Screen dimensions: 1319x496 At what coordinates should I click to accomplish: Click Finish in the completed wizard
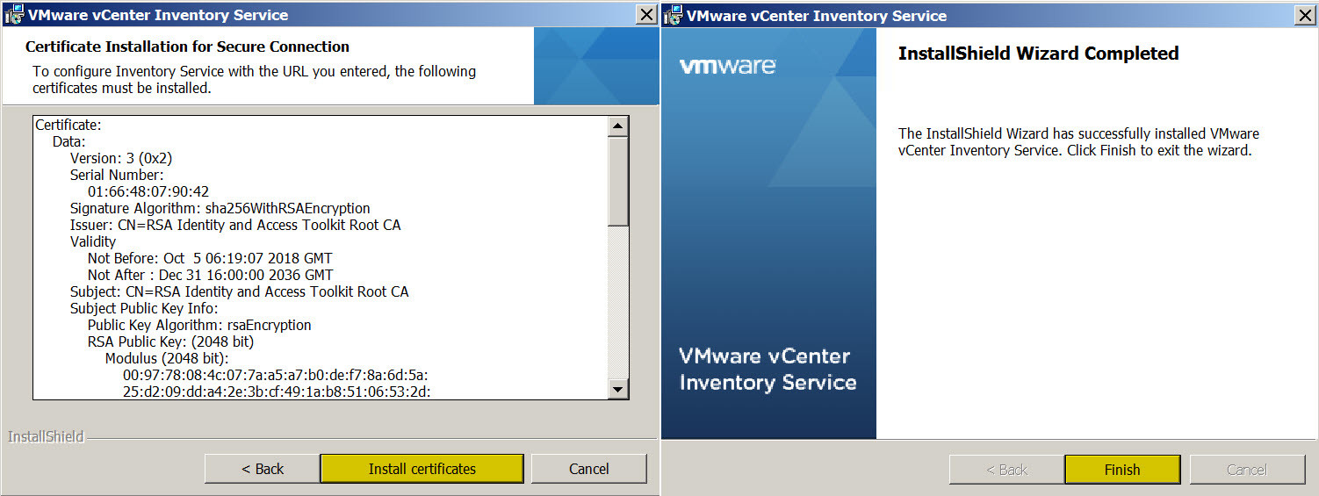click(1122, 469)
